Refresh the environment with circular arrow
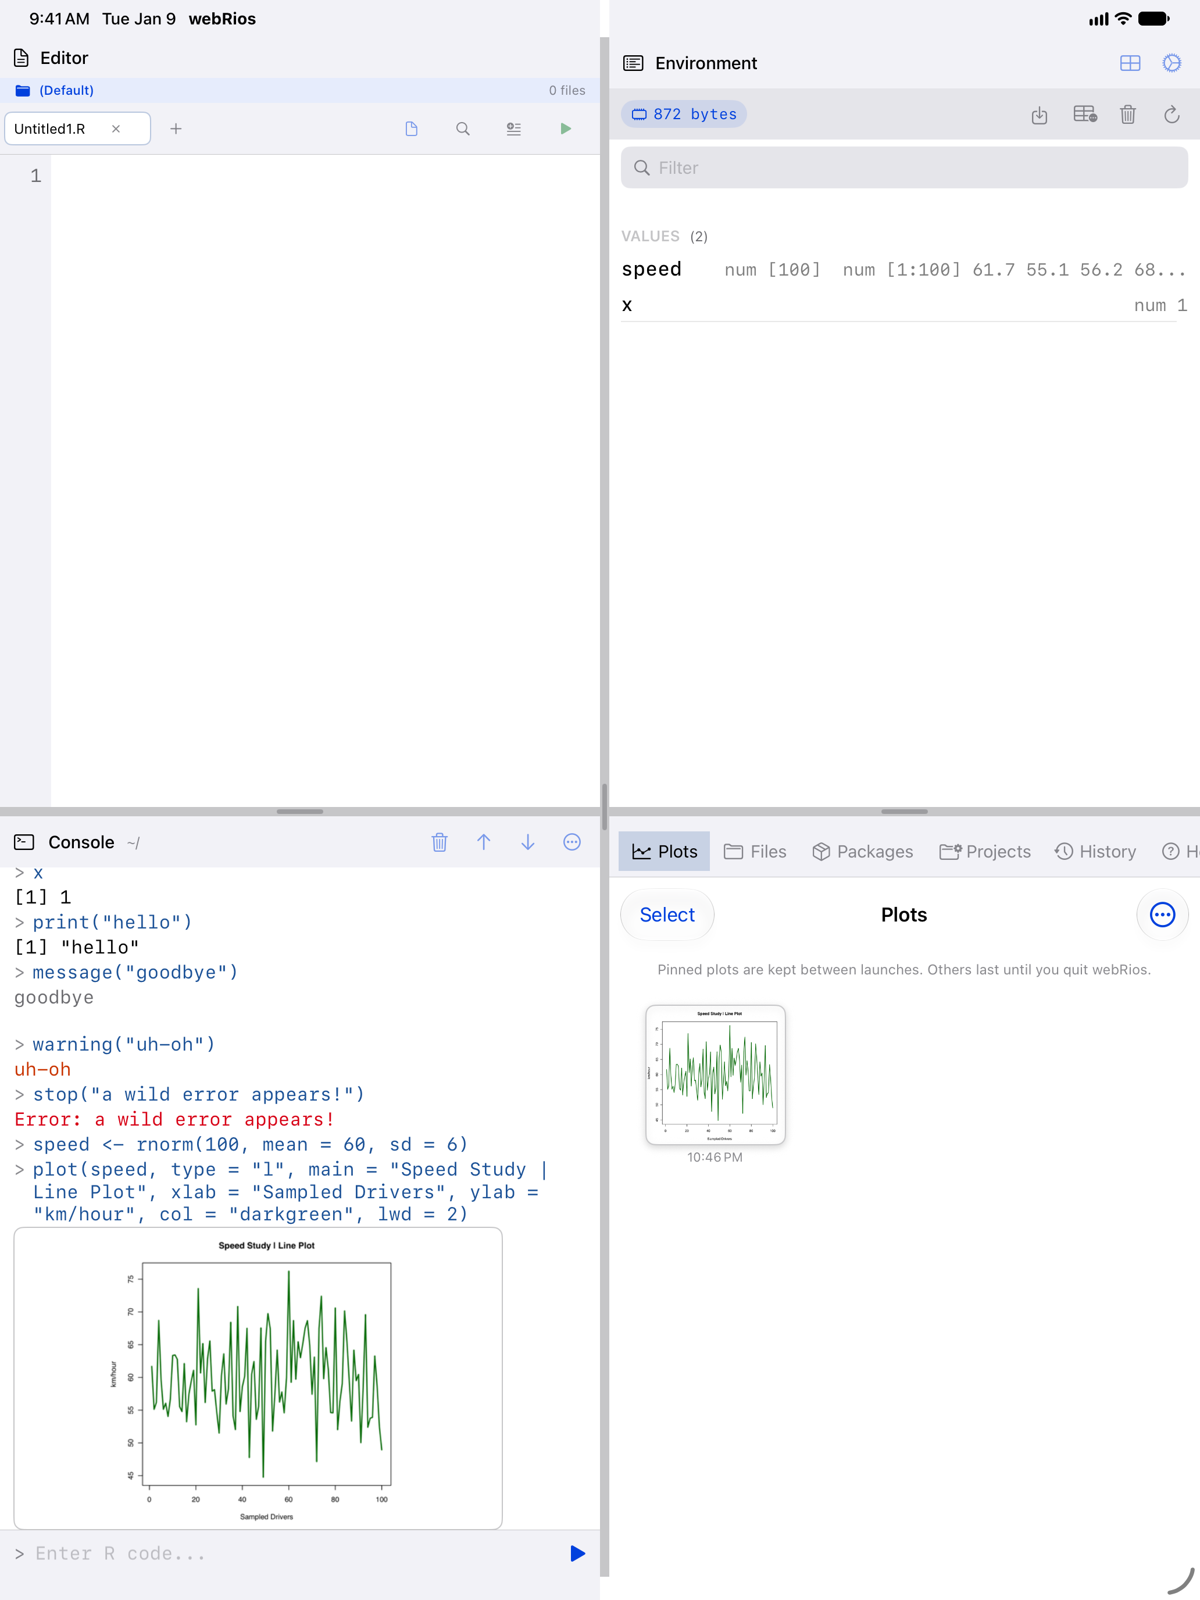 tap(1172, 115)
